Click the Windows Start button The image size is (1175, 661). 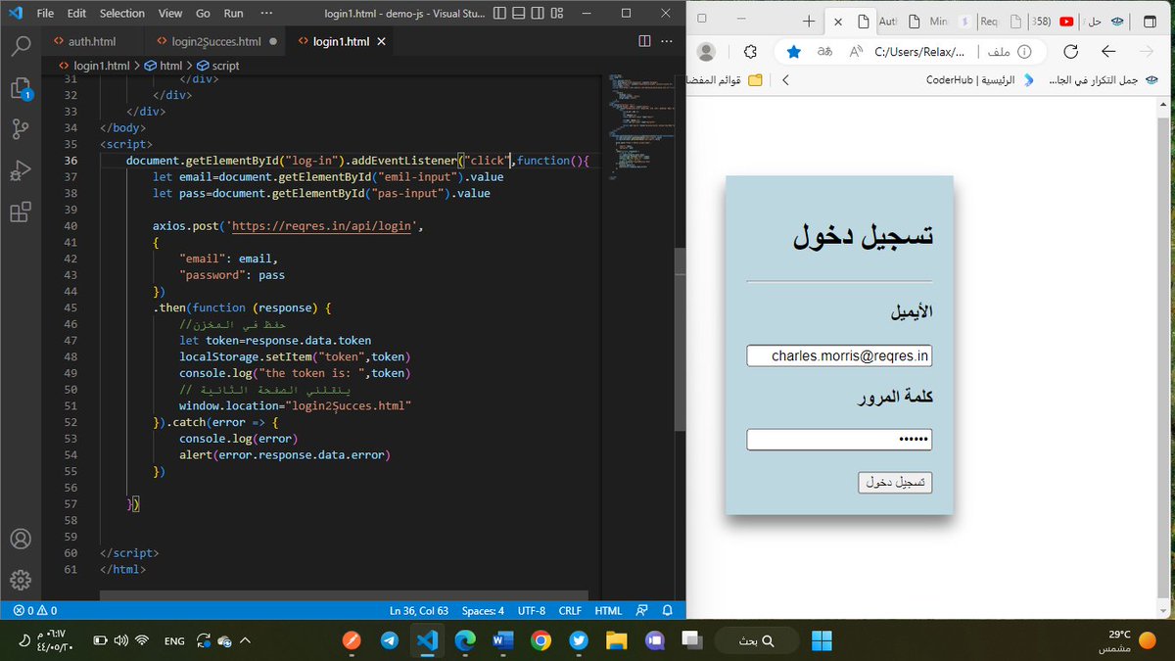click(822, 640)
